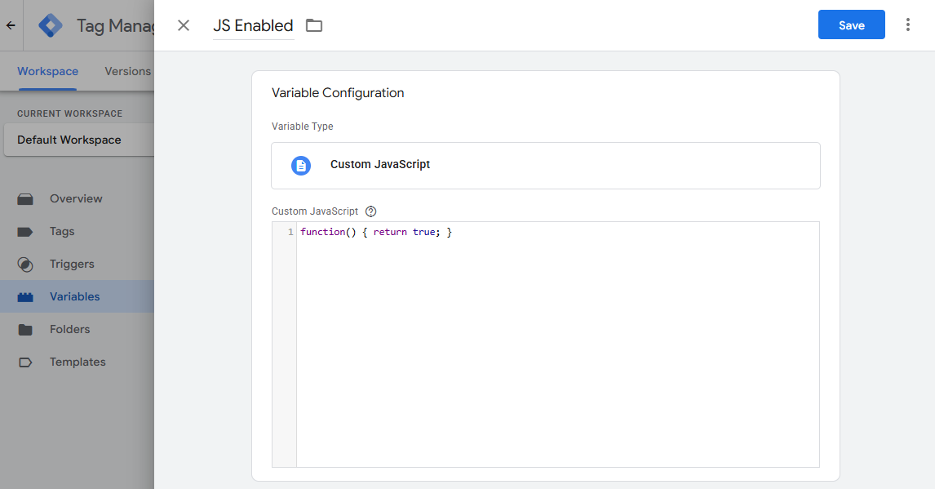
Task: Close the variable editor panel
Action: 184,25
